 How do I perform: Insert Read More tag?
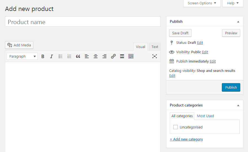[x=122, y=56]
